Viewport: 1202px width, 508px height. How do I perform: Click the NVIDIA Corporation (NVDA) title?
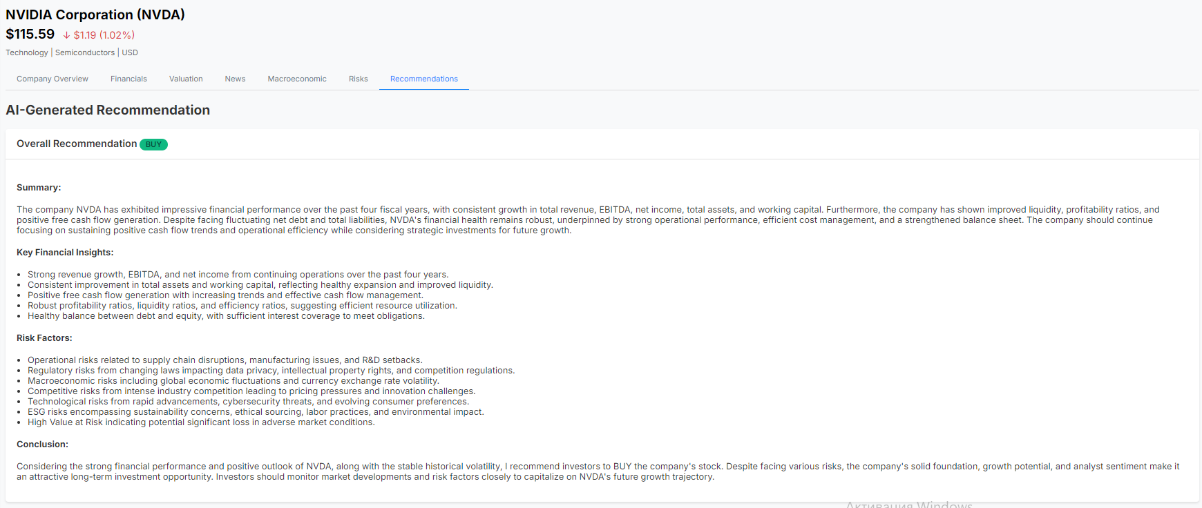tap(95, 14)
